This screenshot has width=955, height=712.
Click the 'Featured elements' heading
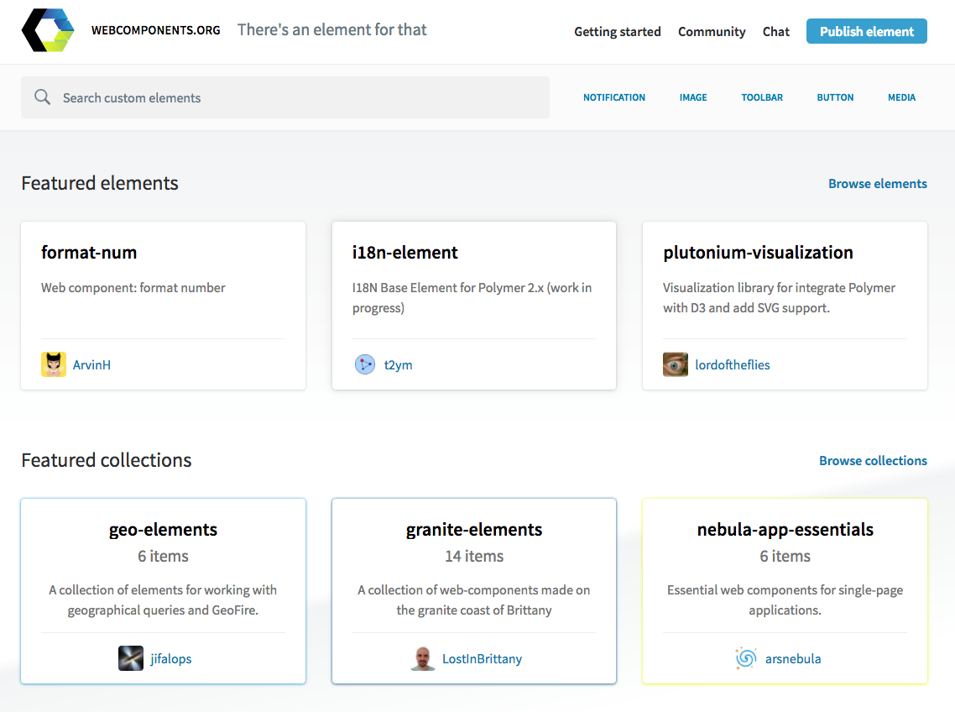(x=100, y=183)
